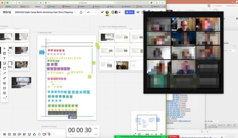Click the timer hours field showing 00
The height and width of the screenshot is (138, 238).
[71, 130]
